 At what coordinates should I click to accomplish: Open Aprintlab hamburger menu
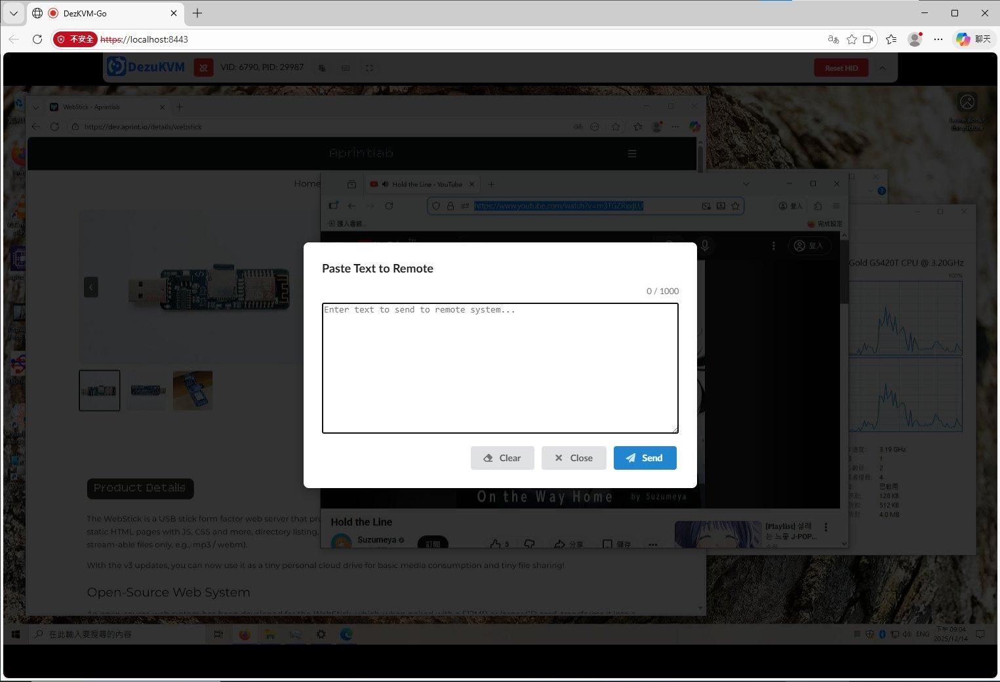[x=632, y=153]
